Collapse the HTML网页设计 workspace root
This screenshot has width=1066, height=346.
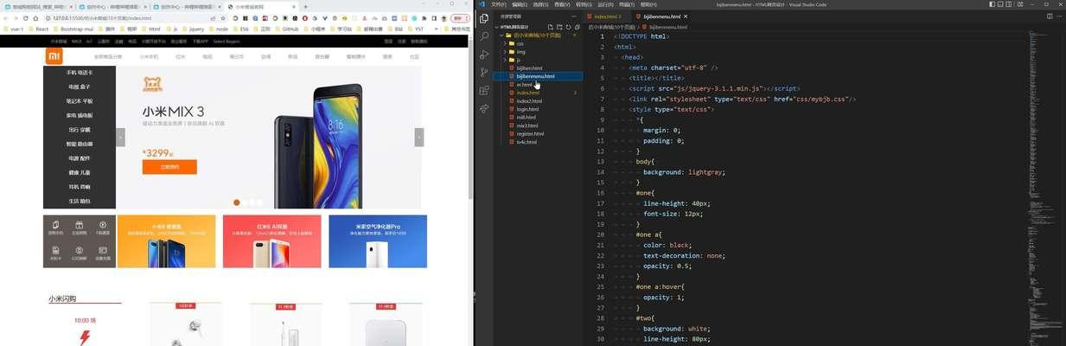pyautogui.click(x=497, y=27)
